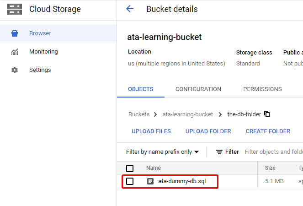Switch to the CONFIGURATION tab
Viewport: 303px width, 206px height.
click(198, 89)
